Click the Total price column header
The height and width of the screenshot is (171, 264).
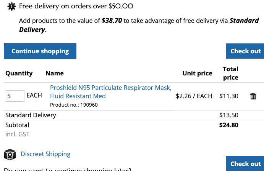click(230, 73)
